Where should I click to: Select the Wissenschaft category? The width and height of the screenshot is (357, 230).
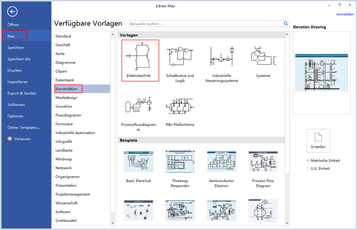(x=67, y=203)
